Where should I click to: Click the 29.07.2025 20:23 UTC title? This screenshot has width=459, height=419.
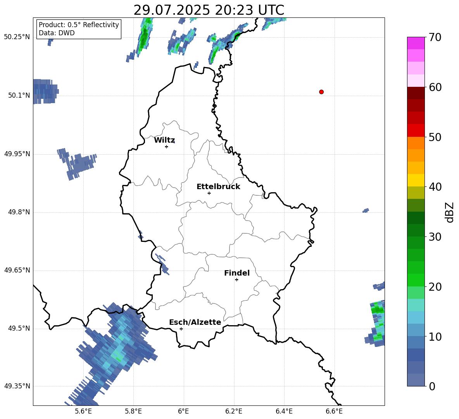click(x=209, y=10)
